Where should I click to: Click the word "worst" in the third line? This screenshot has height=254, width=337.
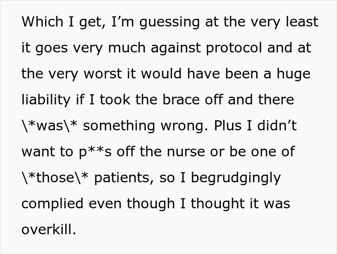103,74
